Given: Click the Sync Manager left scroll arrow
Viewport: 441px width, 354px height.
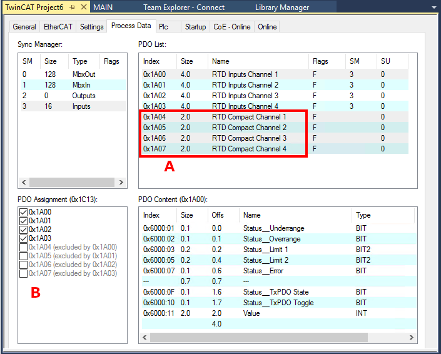Looking at the screenshot, I should click(24, 182).
